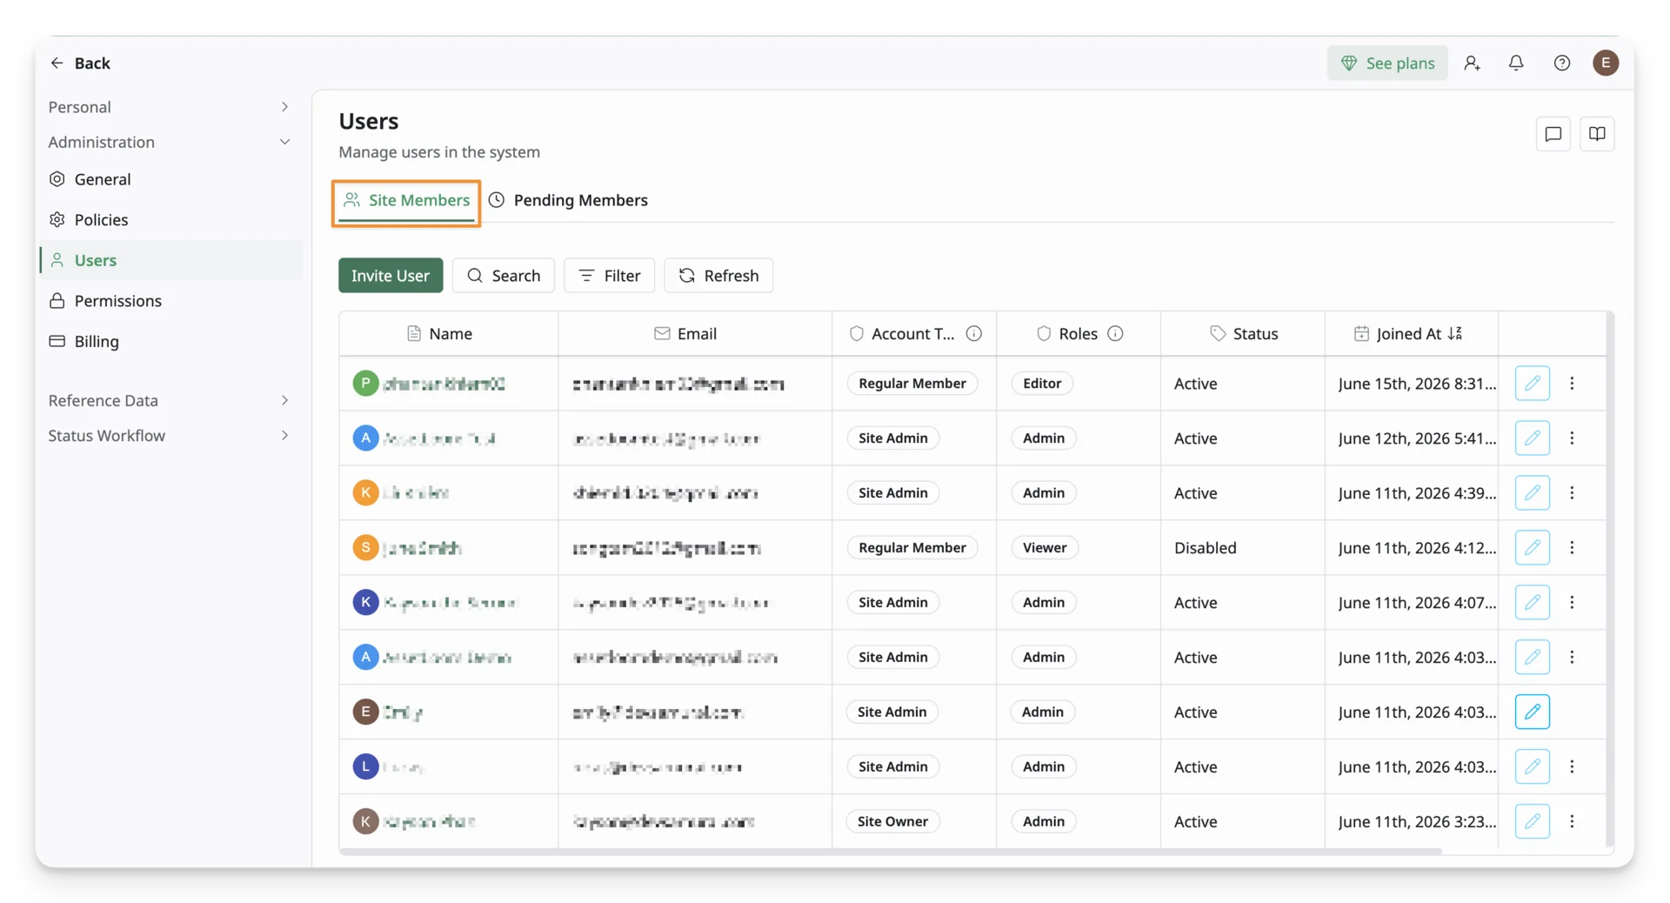Switch to the Pending Members tab

[x=569, y=200]
